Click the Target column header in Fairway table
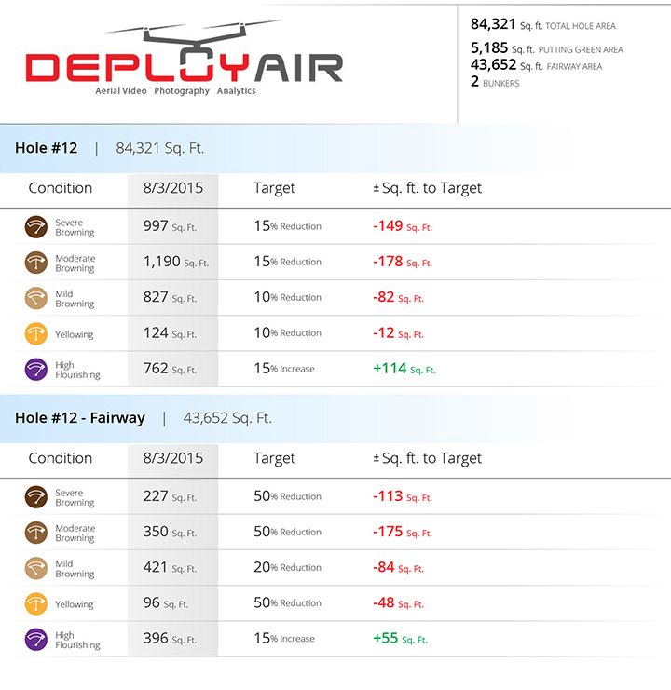This screenshot has height=690, width=671. (274, 458)
